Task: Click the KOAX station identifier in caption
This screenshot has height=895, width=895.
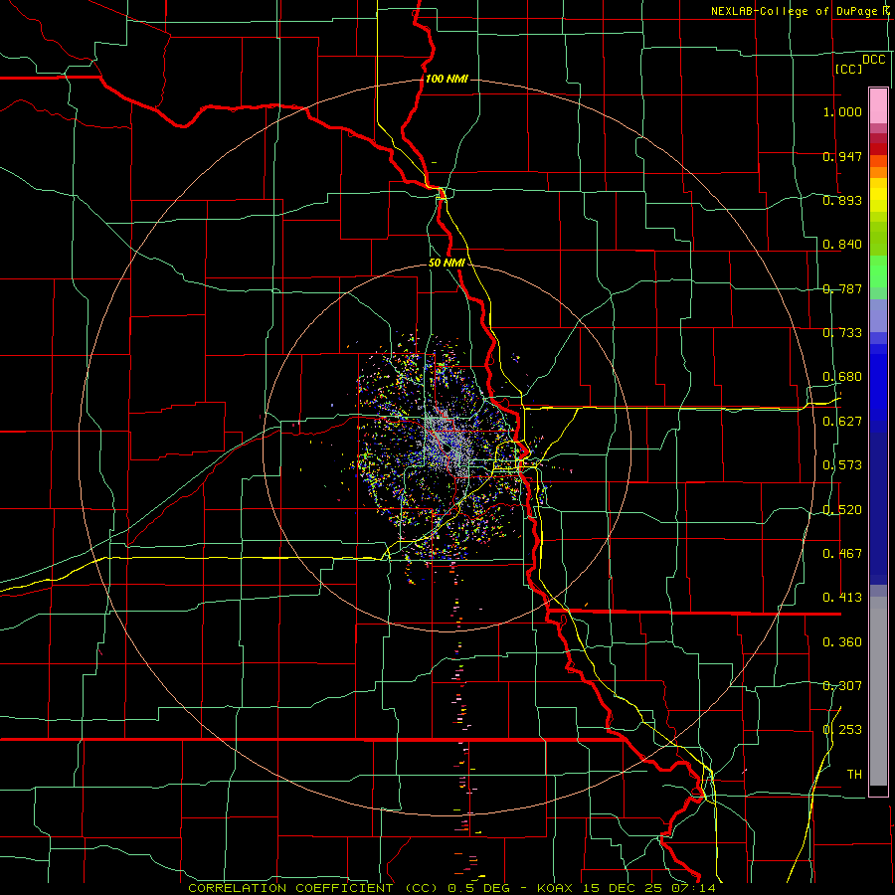Action: point(557,888)
